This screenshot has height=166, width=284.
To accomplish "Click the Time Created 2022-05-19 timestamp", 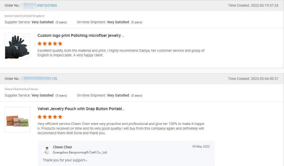I will pos(253,5).
